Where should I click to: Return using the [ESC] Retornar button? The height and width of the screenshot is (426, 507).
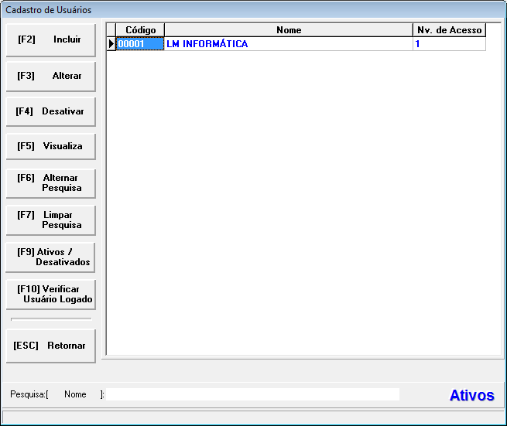tap(50, 346)
